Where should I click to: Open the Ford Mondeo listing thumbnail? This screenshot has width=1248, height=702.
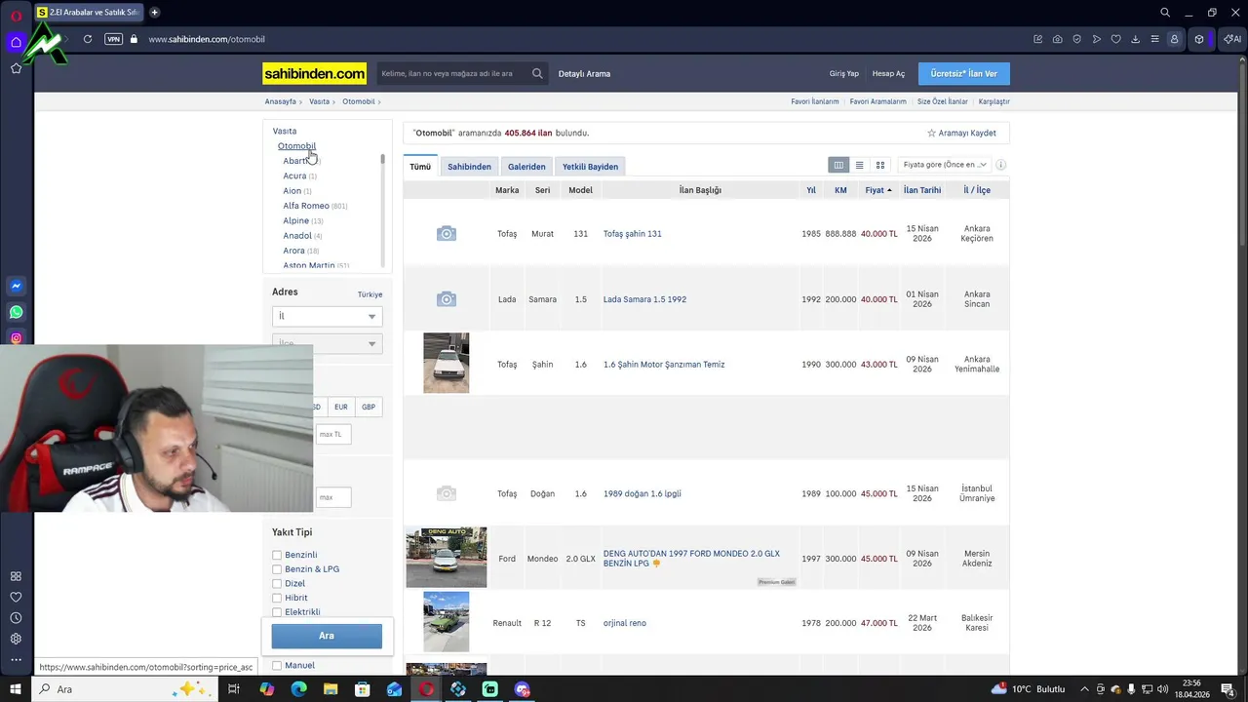(447, 558)
